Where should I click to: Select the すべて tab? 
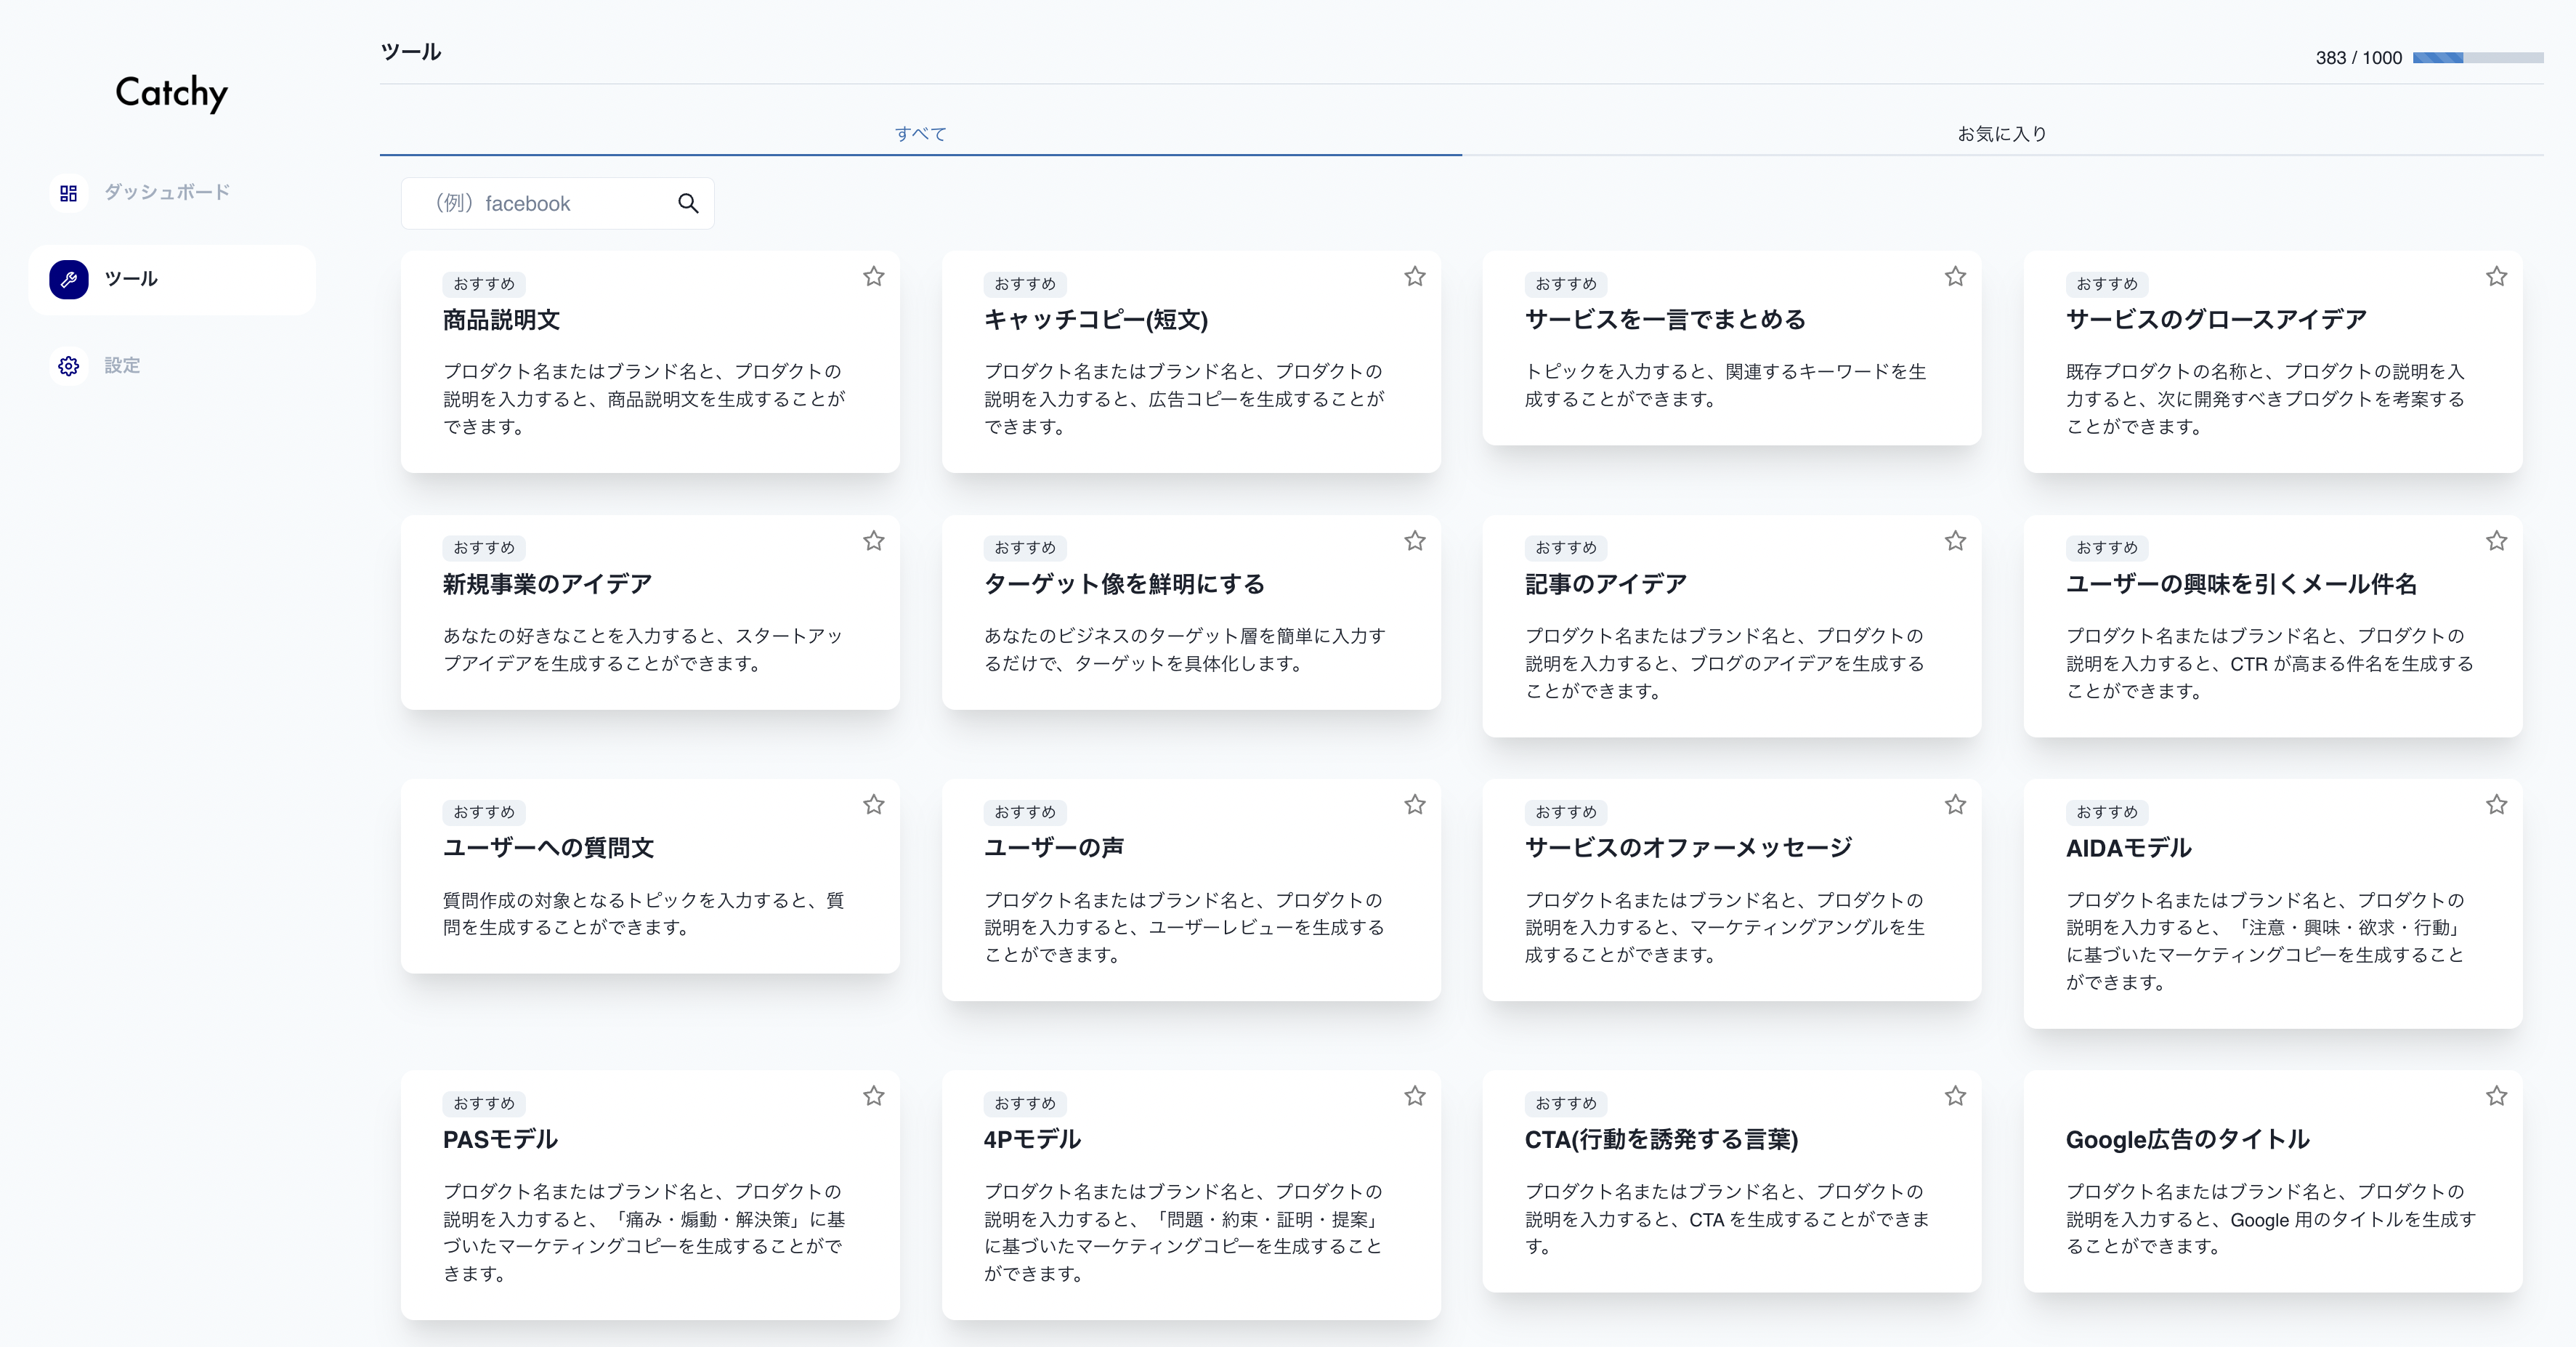click(x=920, y=134)
